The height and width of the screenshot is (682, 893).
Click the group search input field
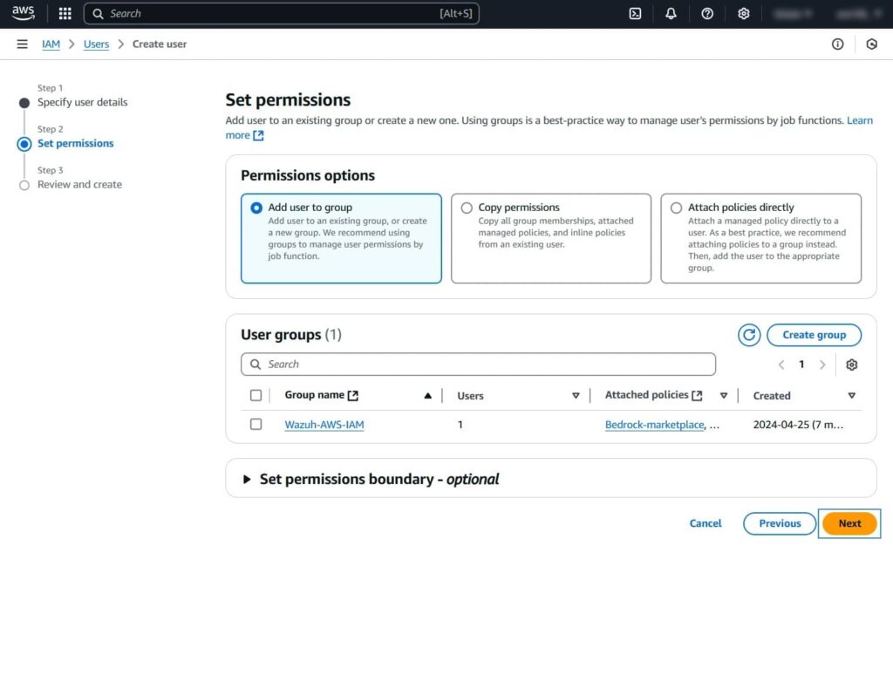point(478,364)
